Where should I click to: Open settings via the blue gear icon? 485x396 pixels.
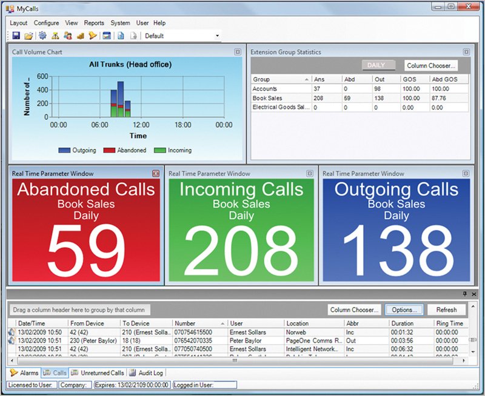(x=42, y=36)
